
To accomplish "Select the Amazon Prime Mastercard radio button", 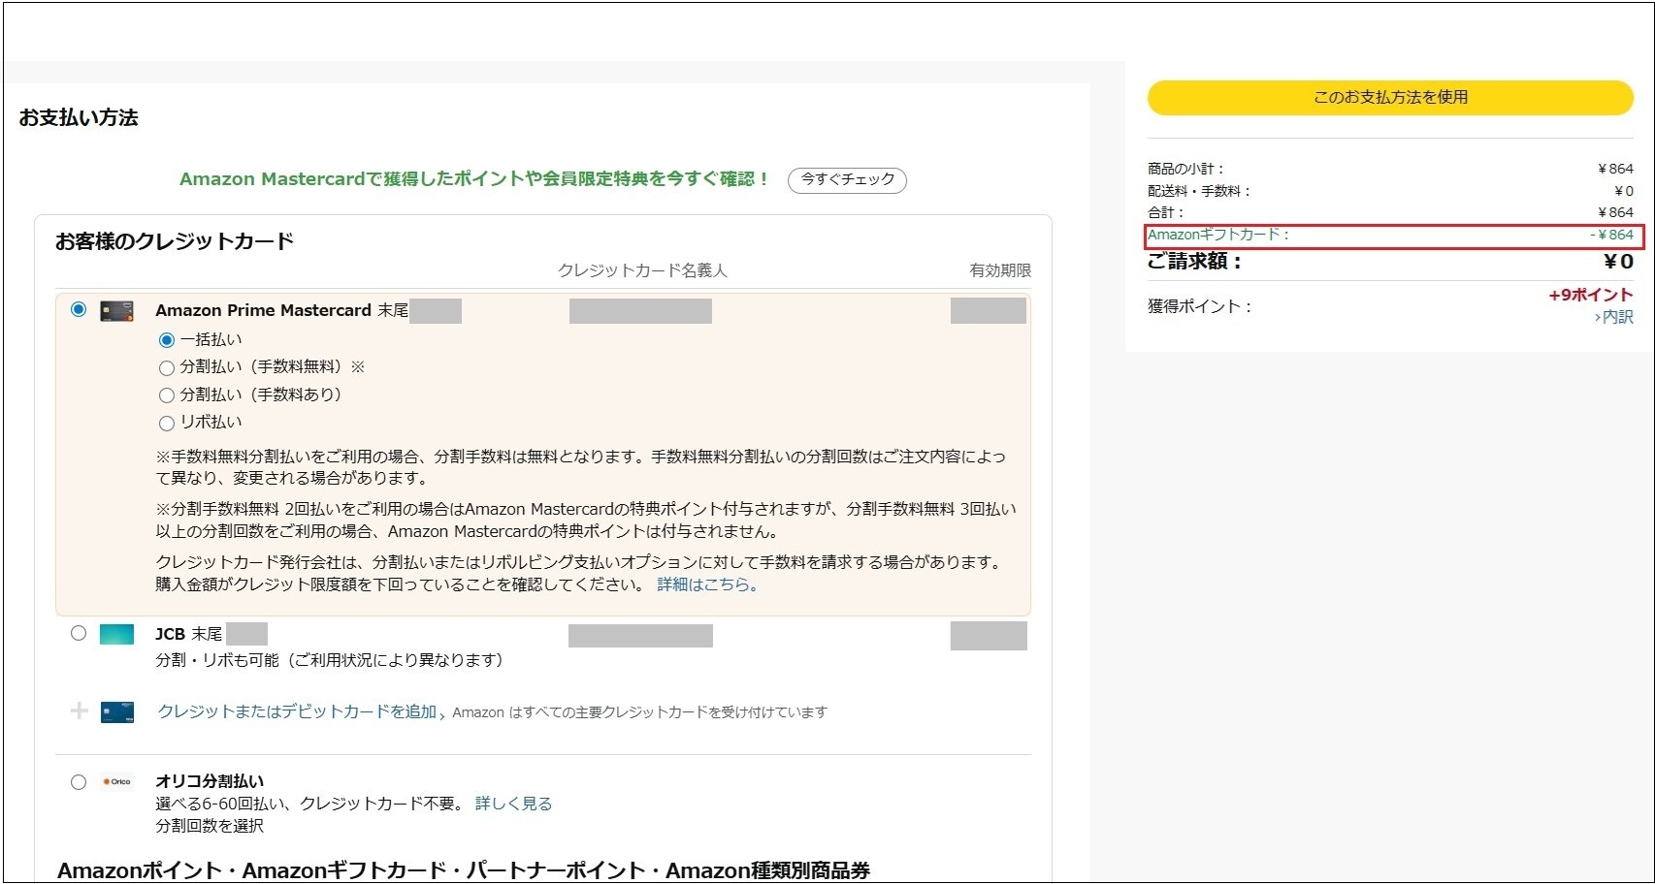I will [79, 309].
